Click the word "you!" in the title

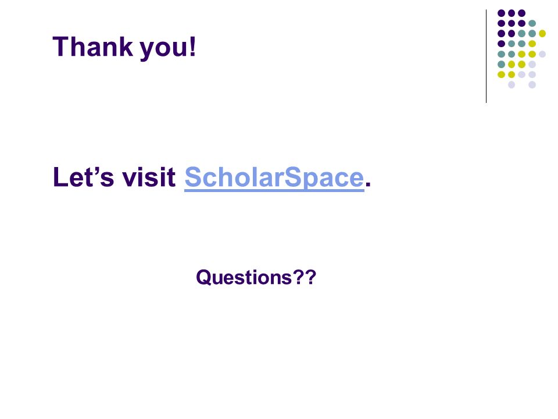point(168,49)
